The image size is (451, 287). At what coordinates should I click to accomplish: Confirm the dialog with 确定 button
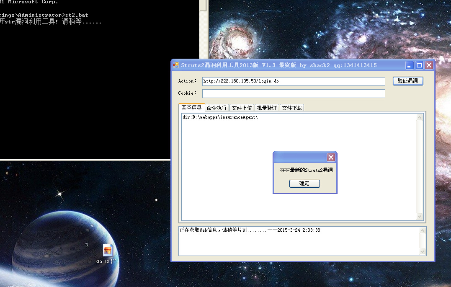304,184
